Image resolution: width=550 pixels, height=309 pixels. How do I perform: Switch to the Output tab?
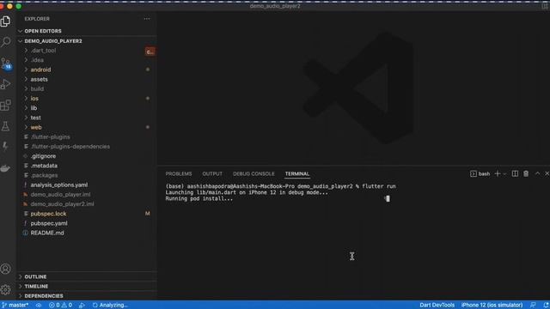click(212, 173)
